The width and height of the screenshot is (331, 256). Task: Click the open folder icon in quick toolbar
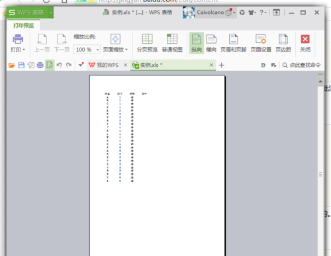tap(12, 65)
